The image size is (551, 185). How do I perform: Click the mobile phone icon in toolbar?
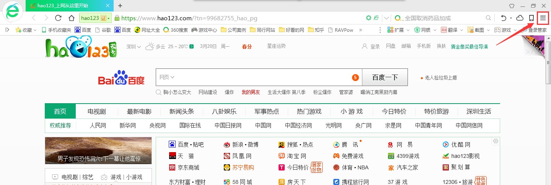tap(531, 18)
